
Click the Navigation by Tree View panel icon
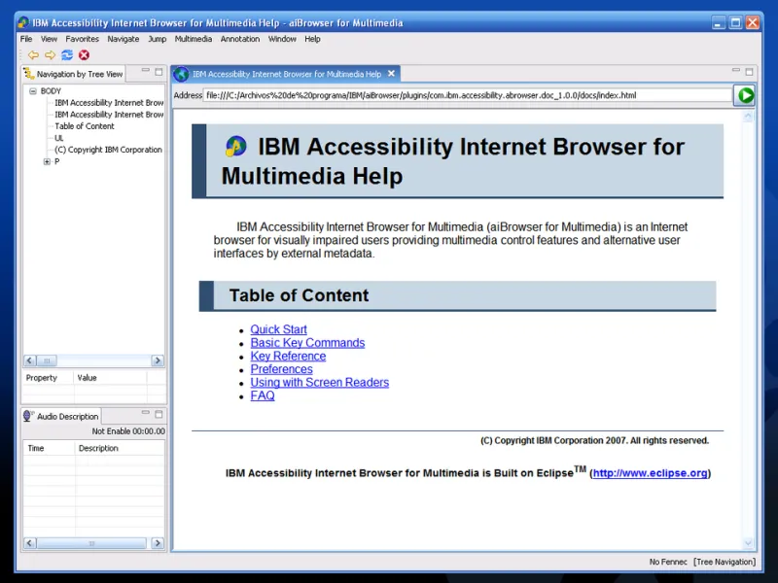[29, 74]
